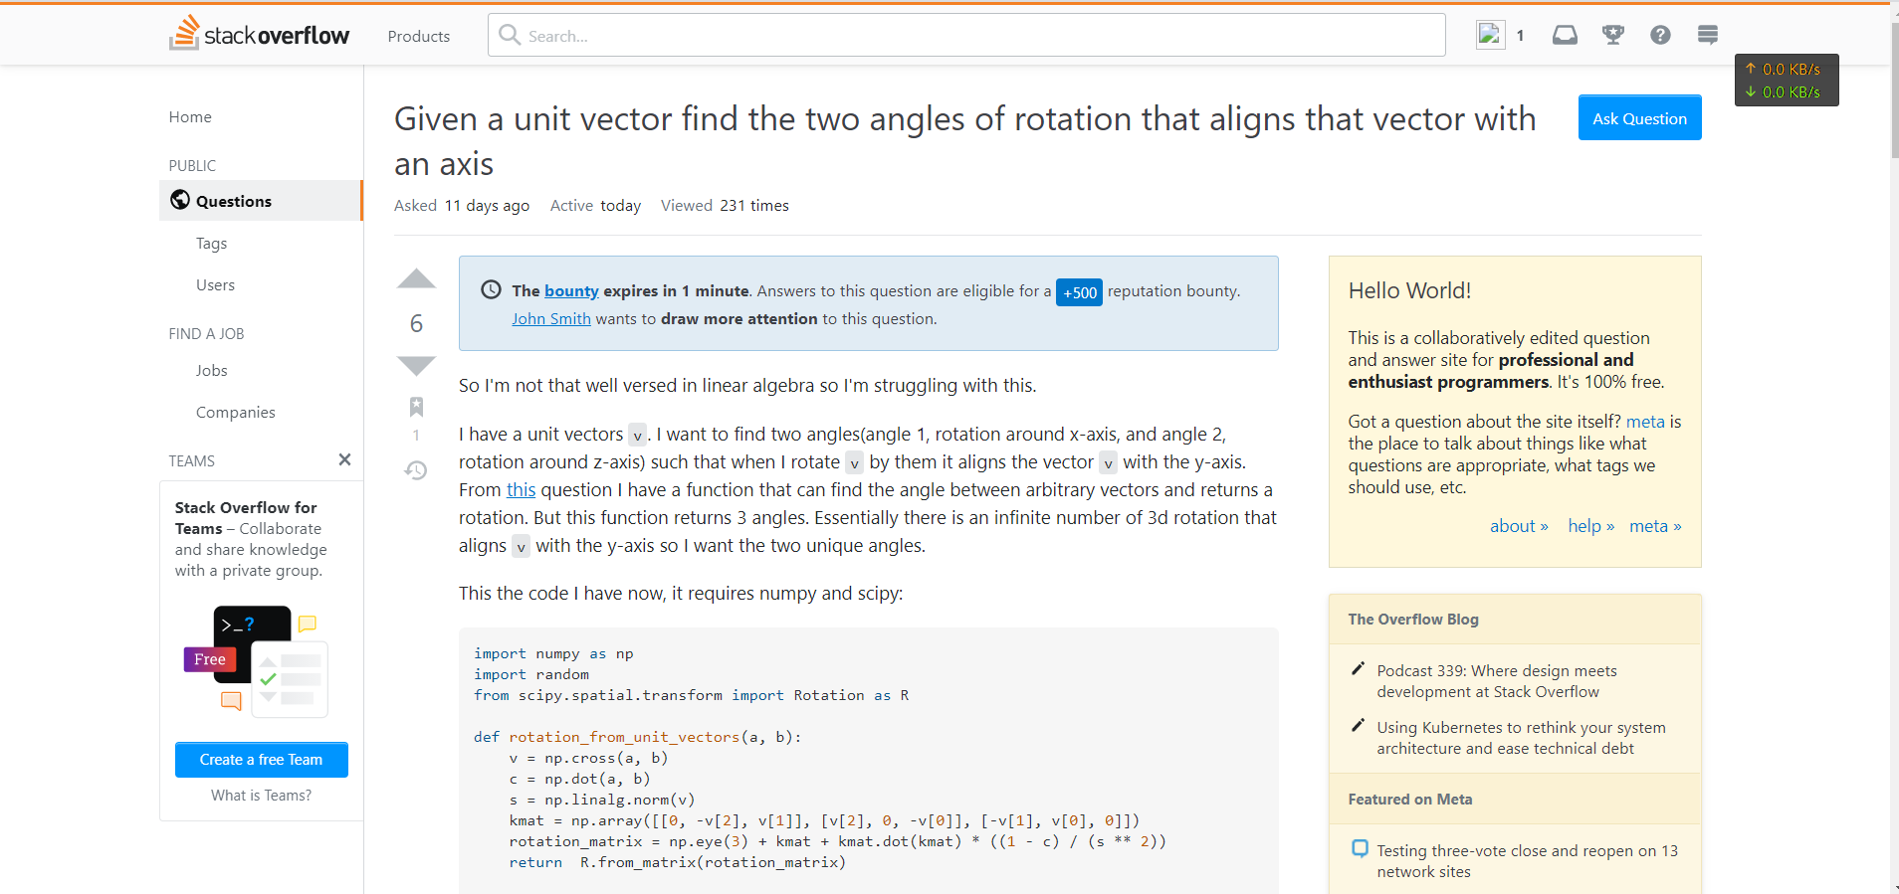Open the Products menu

click(419, 37)
